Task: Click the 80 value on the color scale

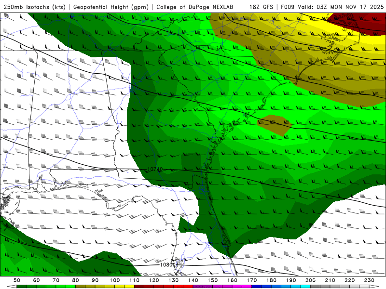Action: 76,280
